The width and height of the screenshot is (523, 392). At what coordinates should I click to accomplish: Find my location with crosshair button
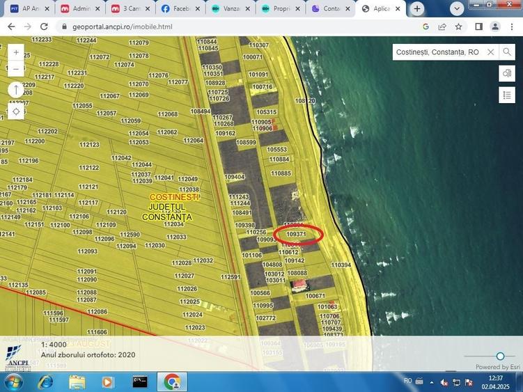(x=16, y=111)
